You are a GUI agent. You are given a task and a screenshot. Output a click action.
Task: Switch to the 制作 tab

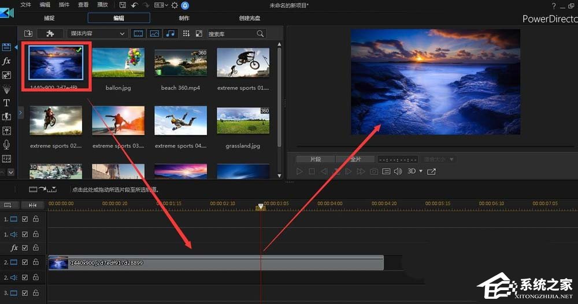tap(184, 18)
